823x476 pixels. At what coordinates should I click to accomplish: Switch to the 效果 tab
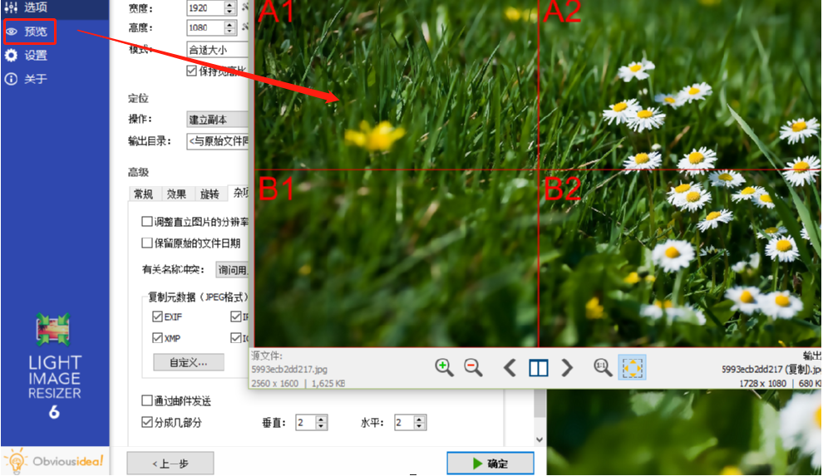[177, 194]
